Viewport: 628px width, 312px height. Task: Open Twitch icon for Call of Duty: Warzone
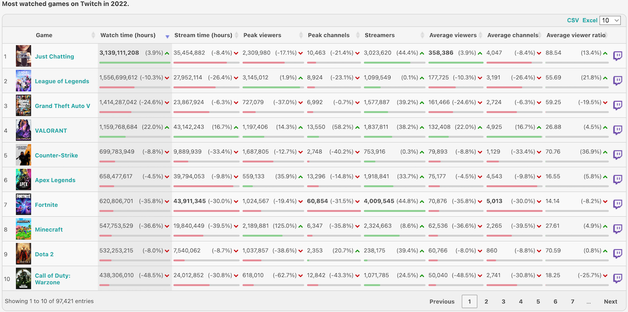(x=618, y=278)
